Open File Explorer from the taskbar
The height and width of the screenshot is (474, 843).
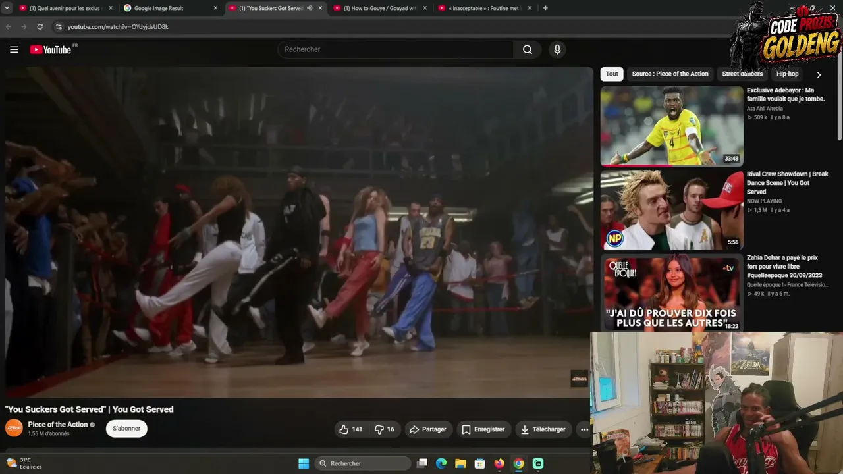(460, 463)
